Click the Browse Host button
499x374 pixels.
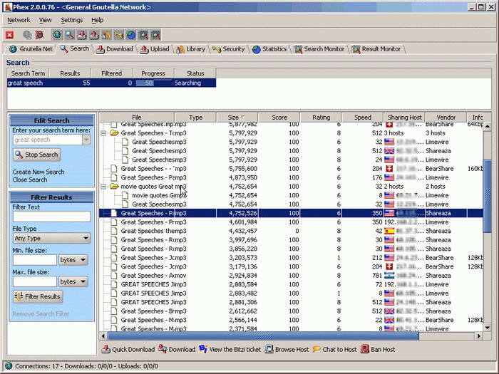point(287,349)
